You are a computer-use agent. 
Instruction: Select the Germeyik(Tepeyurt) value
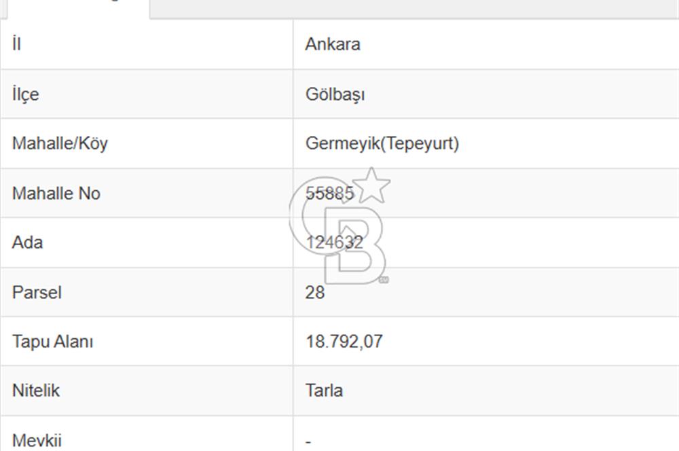click(382, 143)
